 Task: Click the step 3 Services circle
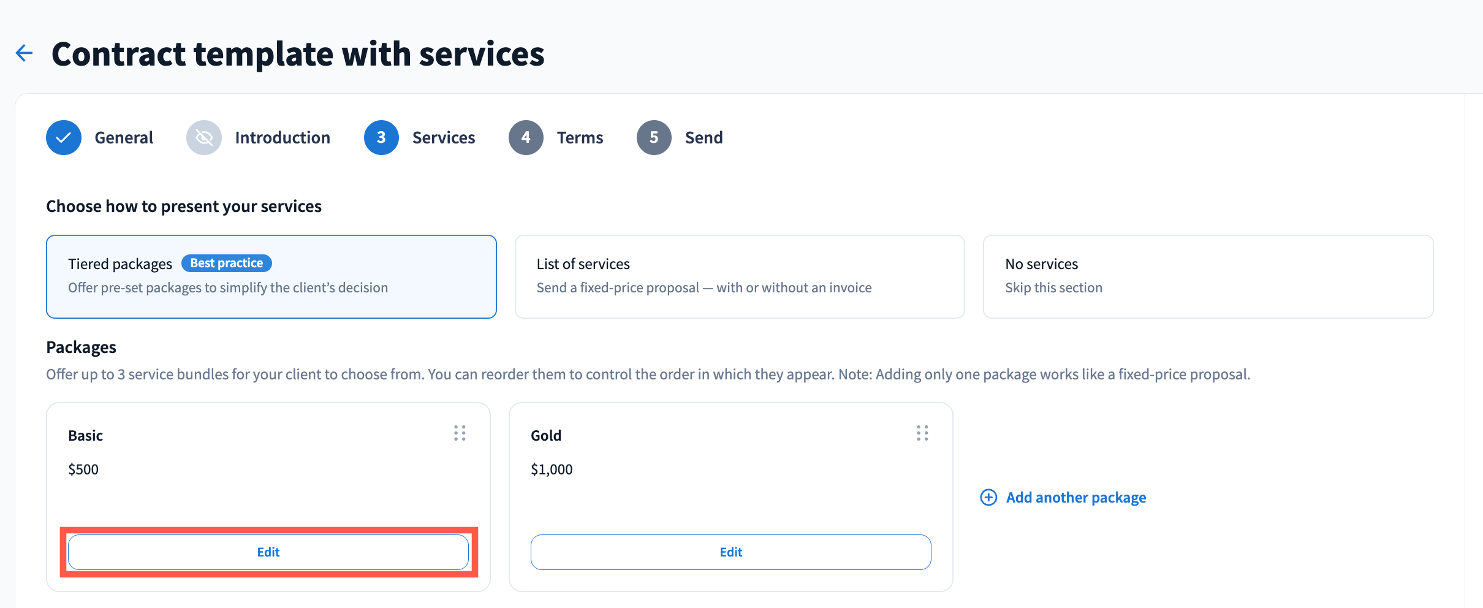click(381, 138)
